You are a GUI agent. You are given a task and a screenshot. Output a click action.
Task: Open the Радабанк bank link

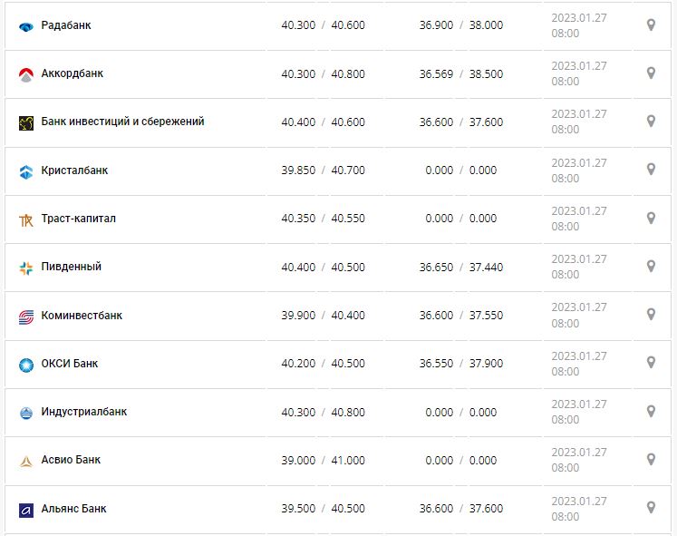(x=66, y=25)
